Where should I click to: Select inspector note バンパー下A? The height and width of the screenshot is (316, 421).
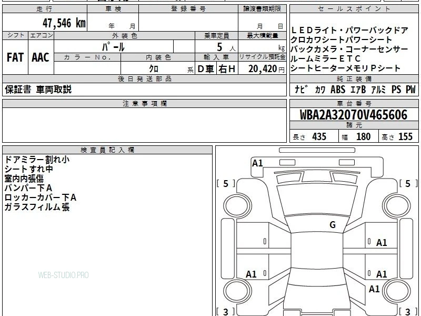(28, 188)
